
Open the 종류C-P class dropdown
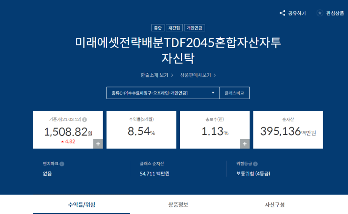tap(163, 93)
